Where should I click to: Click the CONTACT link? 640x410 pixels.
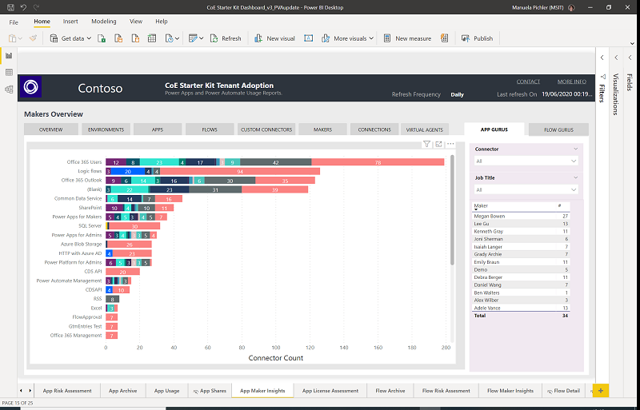528,82
